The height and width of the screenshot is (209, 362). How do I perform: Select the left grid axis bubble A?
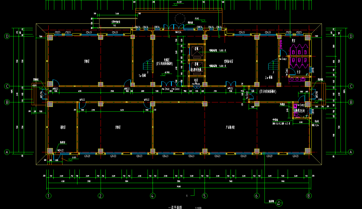coord(7,152)
